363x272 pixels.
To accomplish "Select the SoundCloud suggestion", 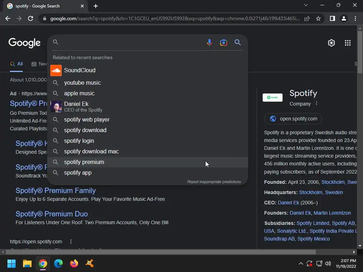I will click(x=148, y=70).
